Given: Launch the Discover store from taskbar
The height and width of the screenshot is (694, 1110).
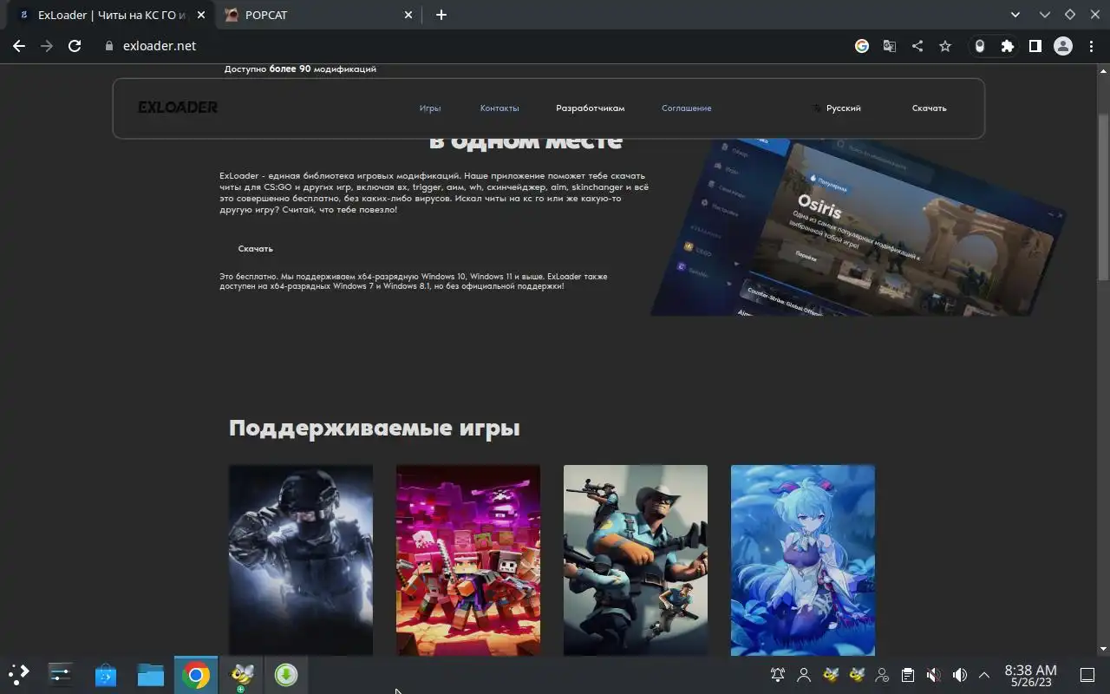Looking at the screenshot, I should click(x=106, y=674).
